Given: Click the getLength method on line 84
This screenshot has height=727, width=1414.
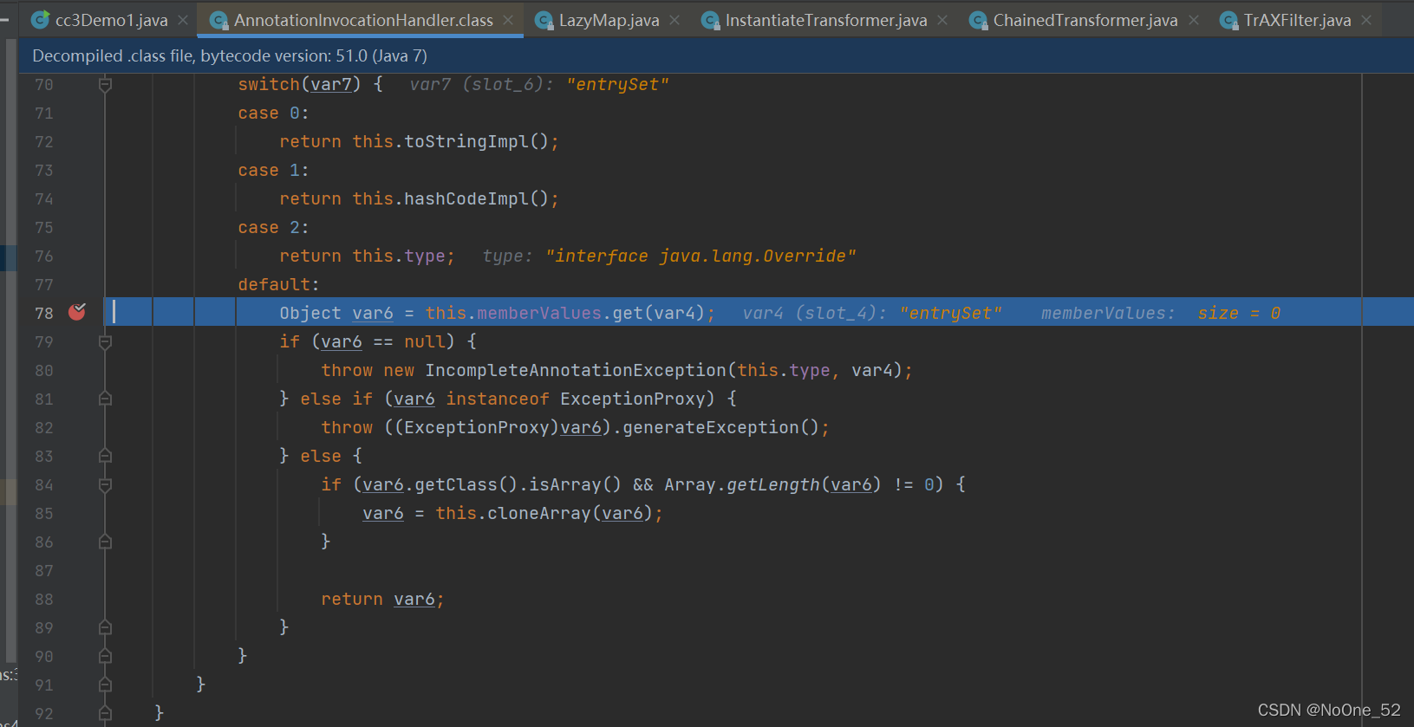Looking at the screenshot, I should click(772, 484).
